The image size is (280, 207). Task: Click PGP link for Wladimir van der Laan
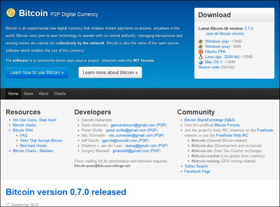163,146
